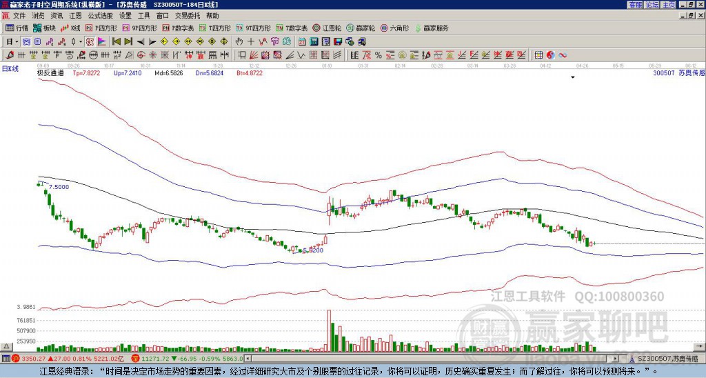Viewport: 706px width, 378px height.
Task: Open the 江恩轮 Gann wheel tool
Action: tap(327, 28)
